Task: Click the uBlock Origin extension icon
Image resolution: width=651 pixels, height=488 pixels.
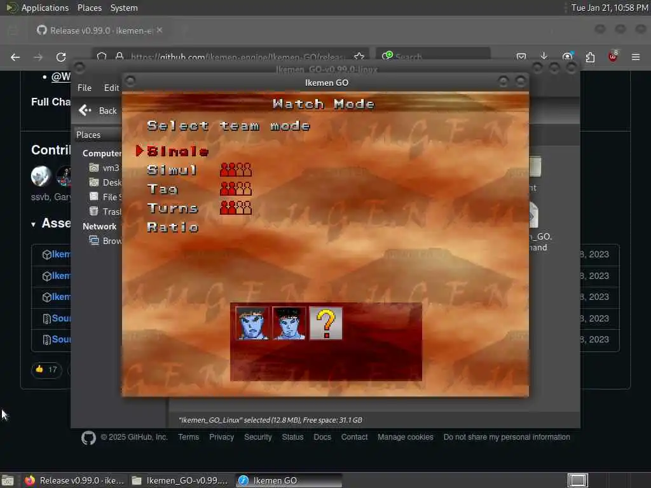Action: (613, 57)
